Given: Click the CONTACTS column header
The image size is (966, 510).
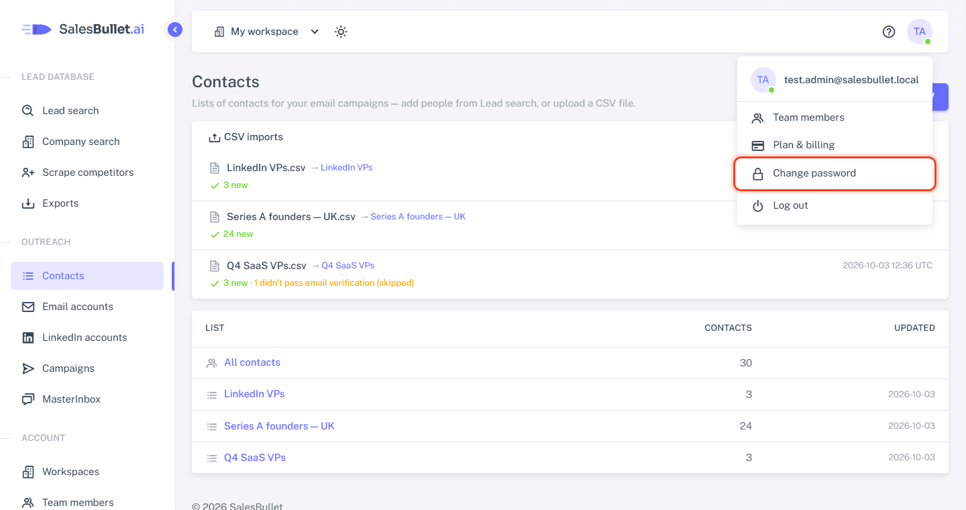Looking at the screenshot, I should pos(728,328).
